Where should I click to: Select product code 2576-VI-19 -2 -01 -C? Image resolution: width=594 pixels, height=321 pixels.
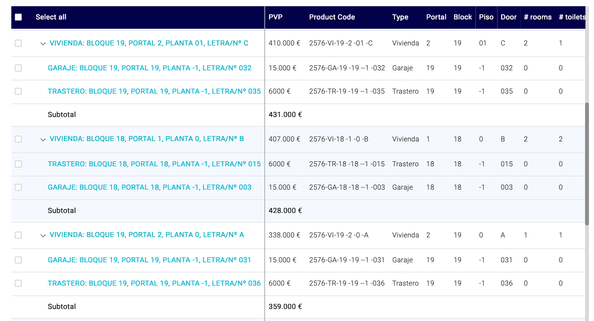[x=341, y=43]
